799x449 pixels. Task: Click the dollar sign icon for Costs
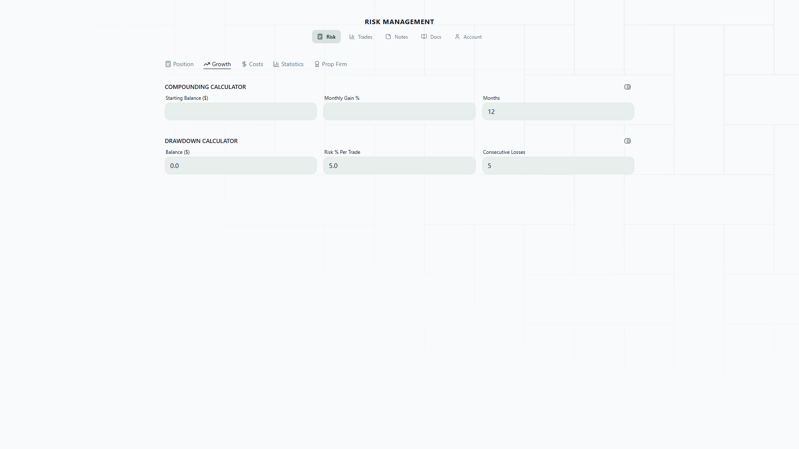(244, 64)
